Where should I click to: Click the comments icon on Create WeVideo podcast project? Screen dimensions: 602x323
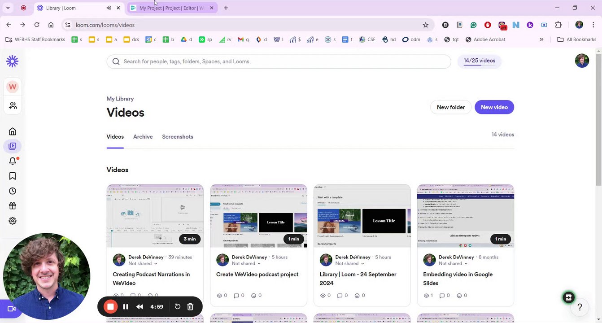tap(236, 296)
